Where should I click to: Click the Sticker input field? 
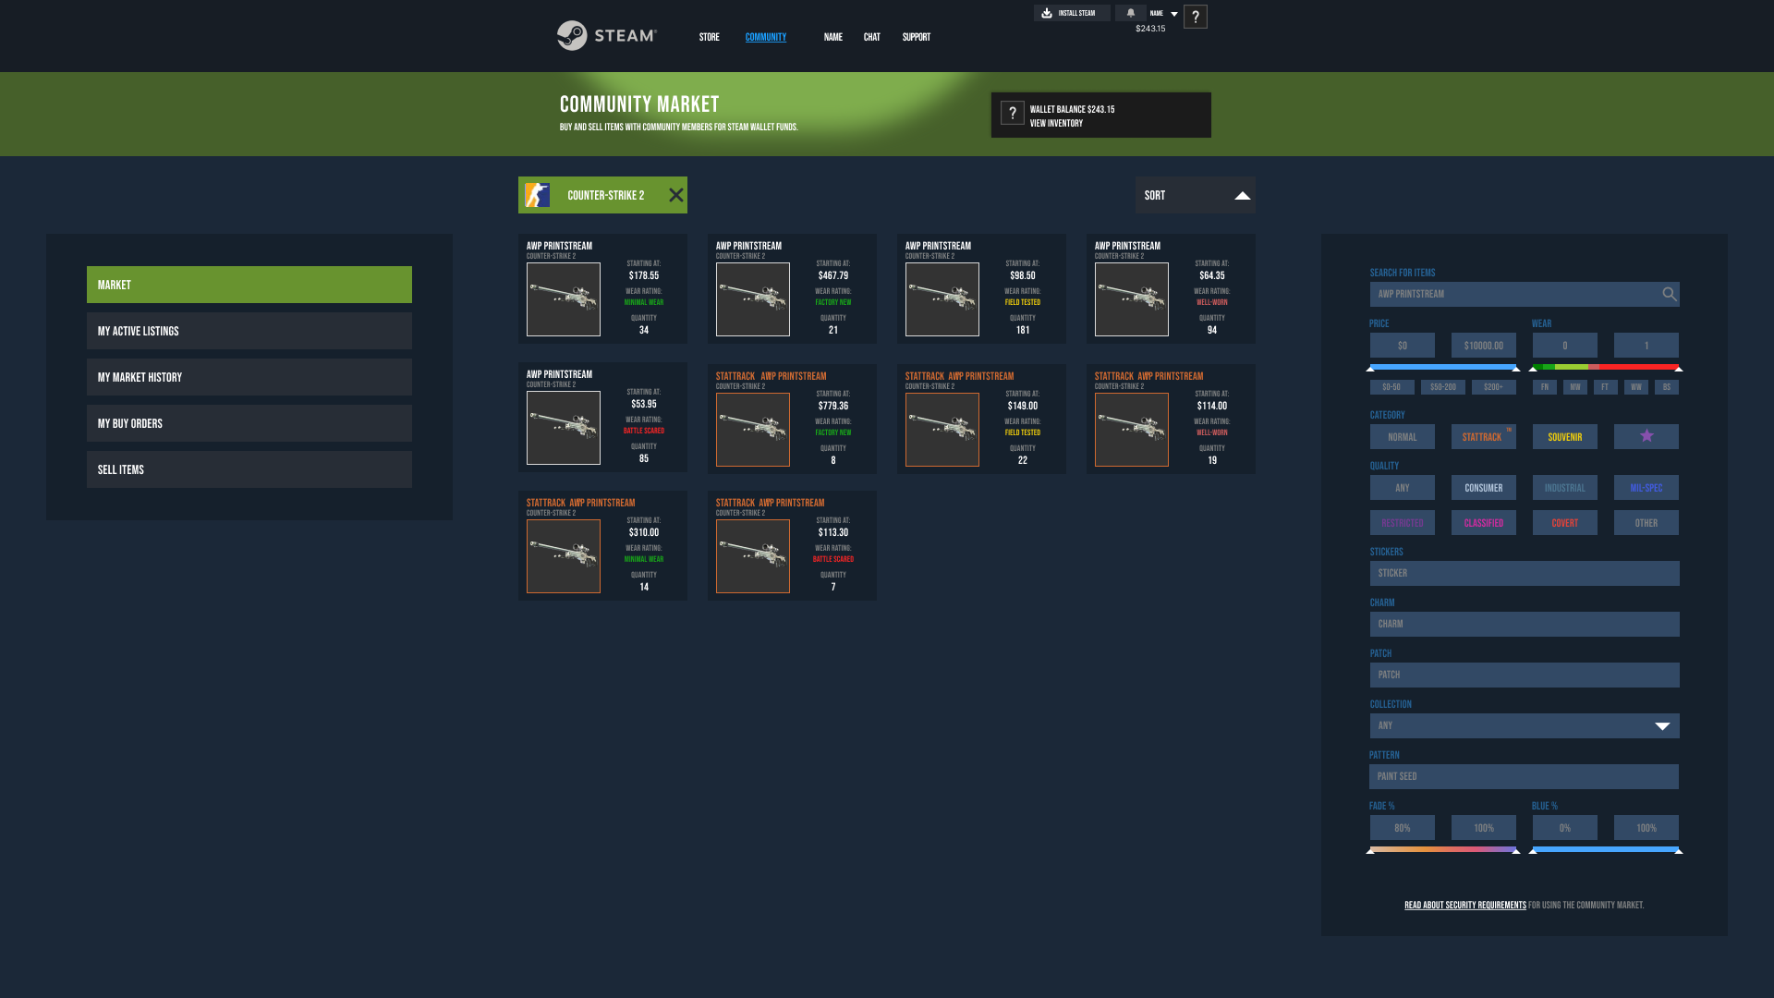pyautogui.click(x=1524, y=573)
